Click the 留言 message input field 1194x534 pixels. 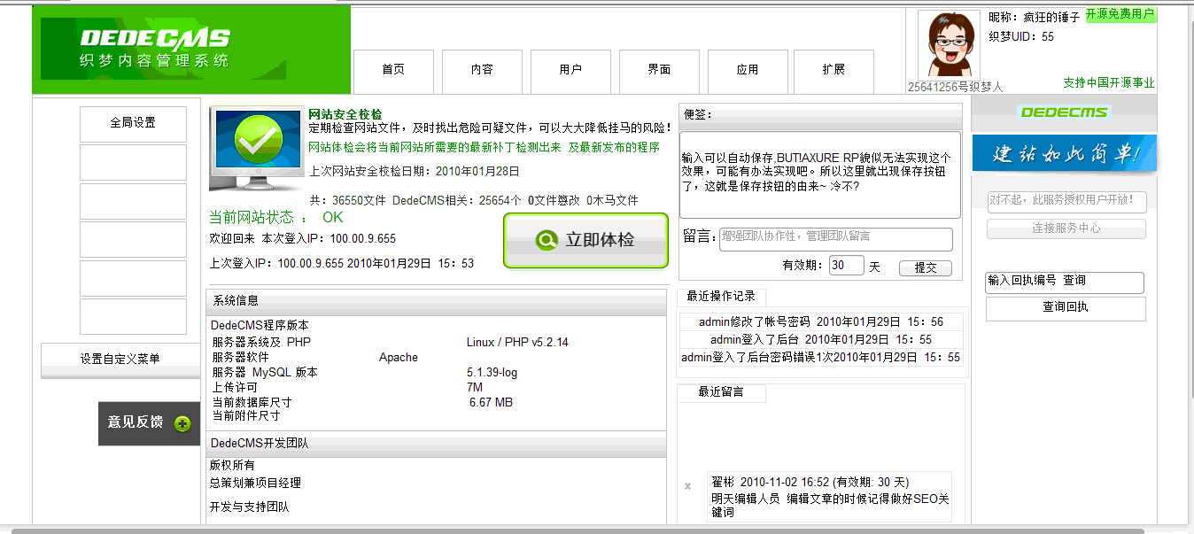pos(835,239)
